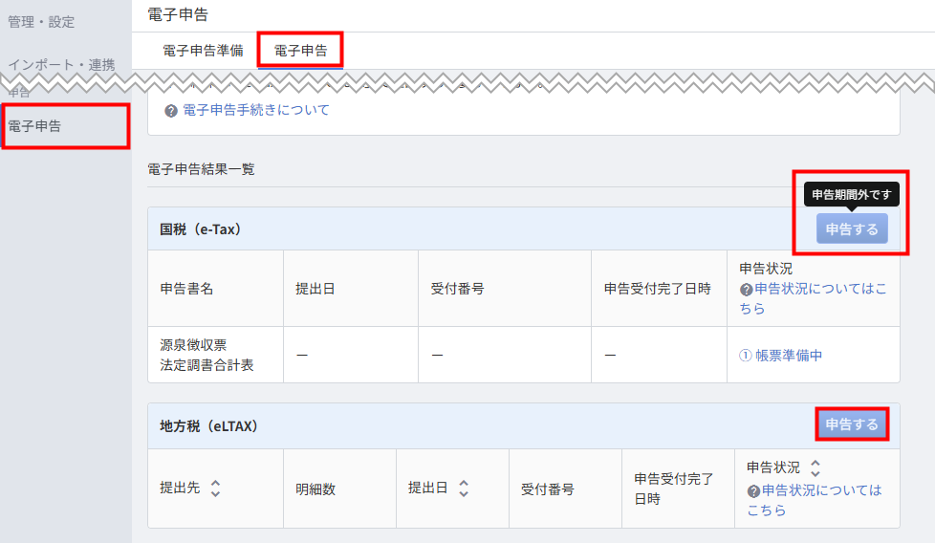
Task: Click the question mark icon in e-Tax 申告状況 header
Action: click(746, 289)
